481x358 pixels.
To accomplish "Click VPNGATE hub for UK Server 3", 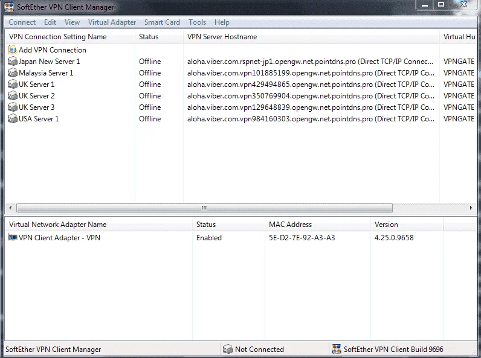I will click(459, 107).
